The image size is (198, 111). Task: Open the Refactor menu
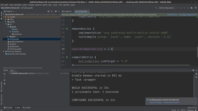39,5
